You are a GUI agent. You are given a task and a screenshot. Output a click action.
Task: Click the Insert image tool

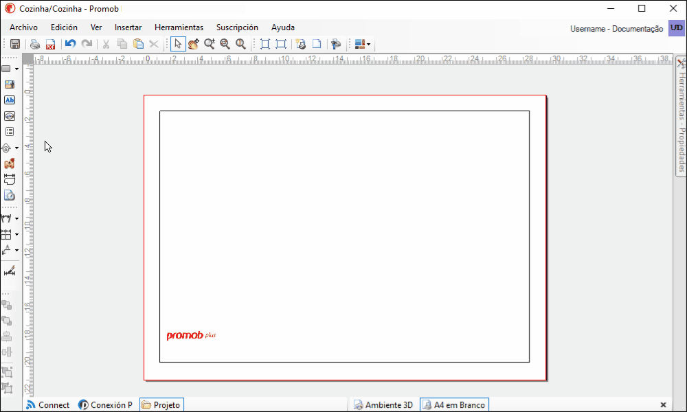coord(9,84)
